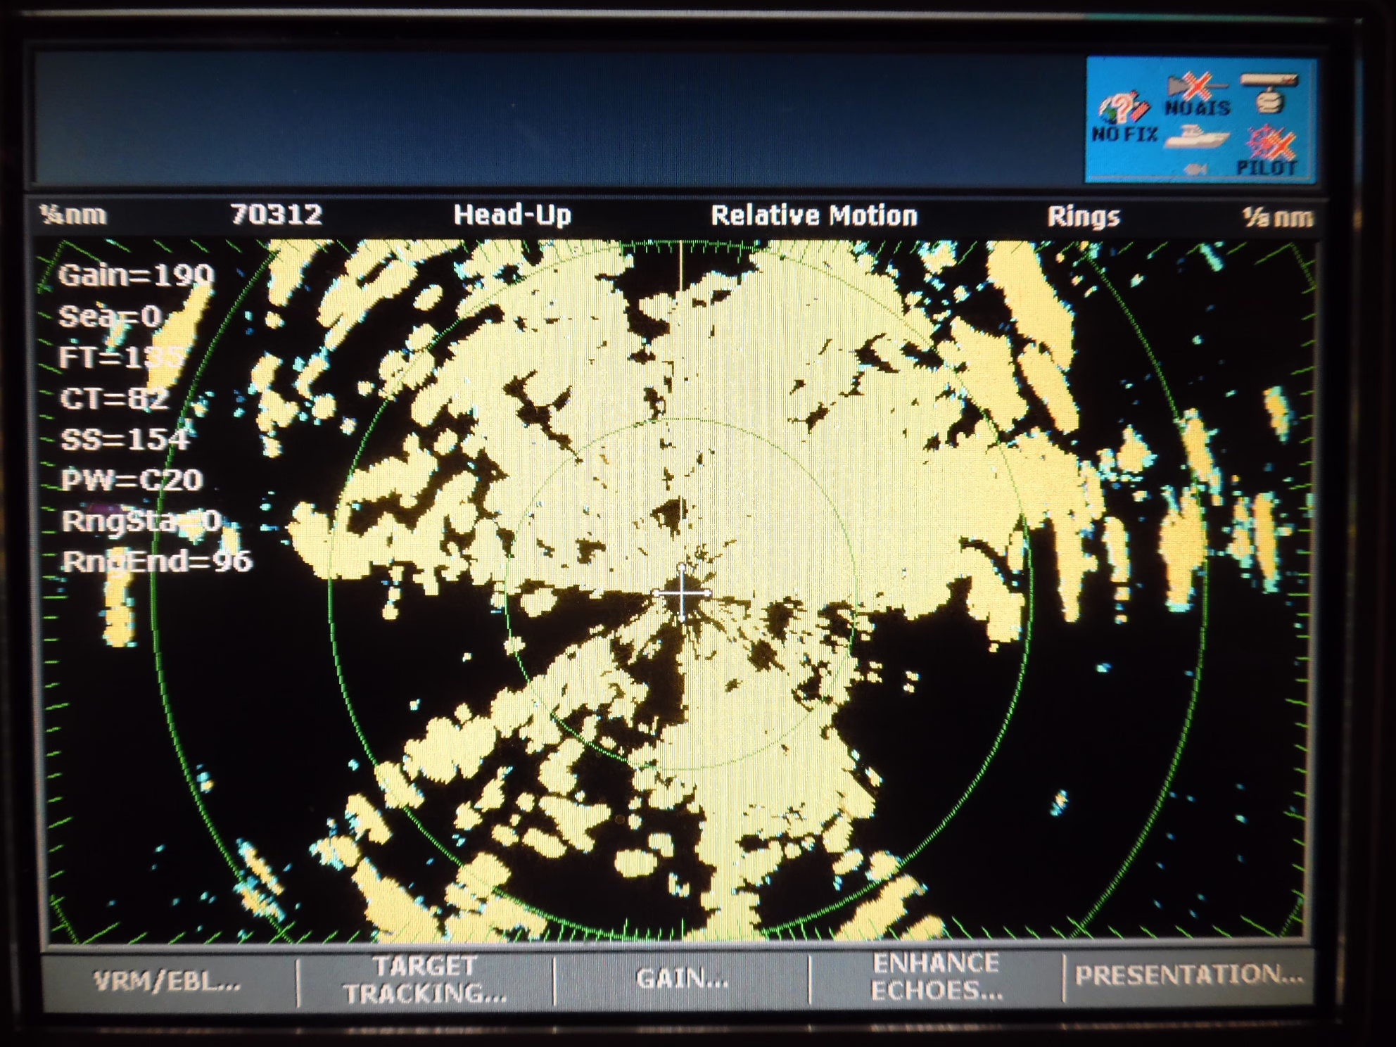Screen dimensions: 1396x1047
Task: Open the PRESENTATION soft key menu
Action: point(1189,975)
